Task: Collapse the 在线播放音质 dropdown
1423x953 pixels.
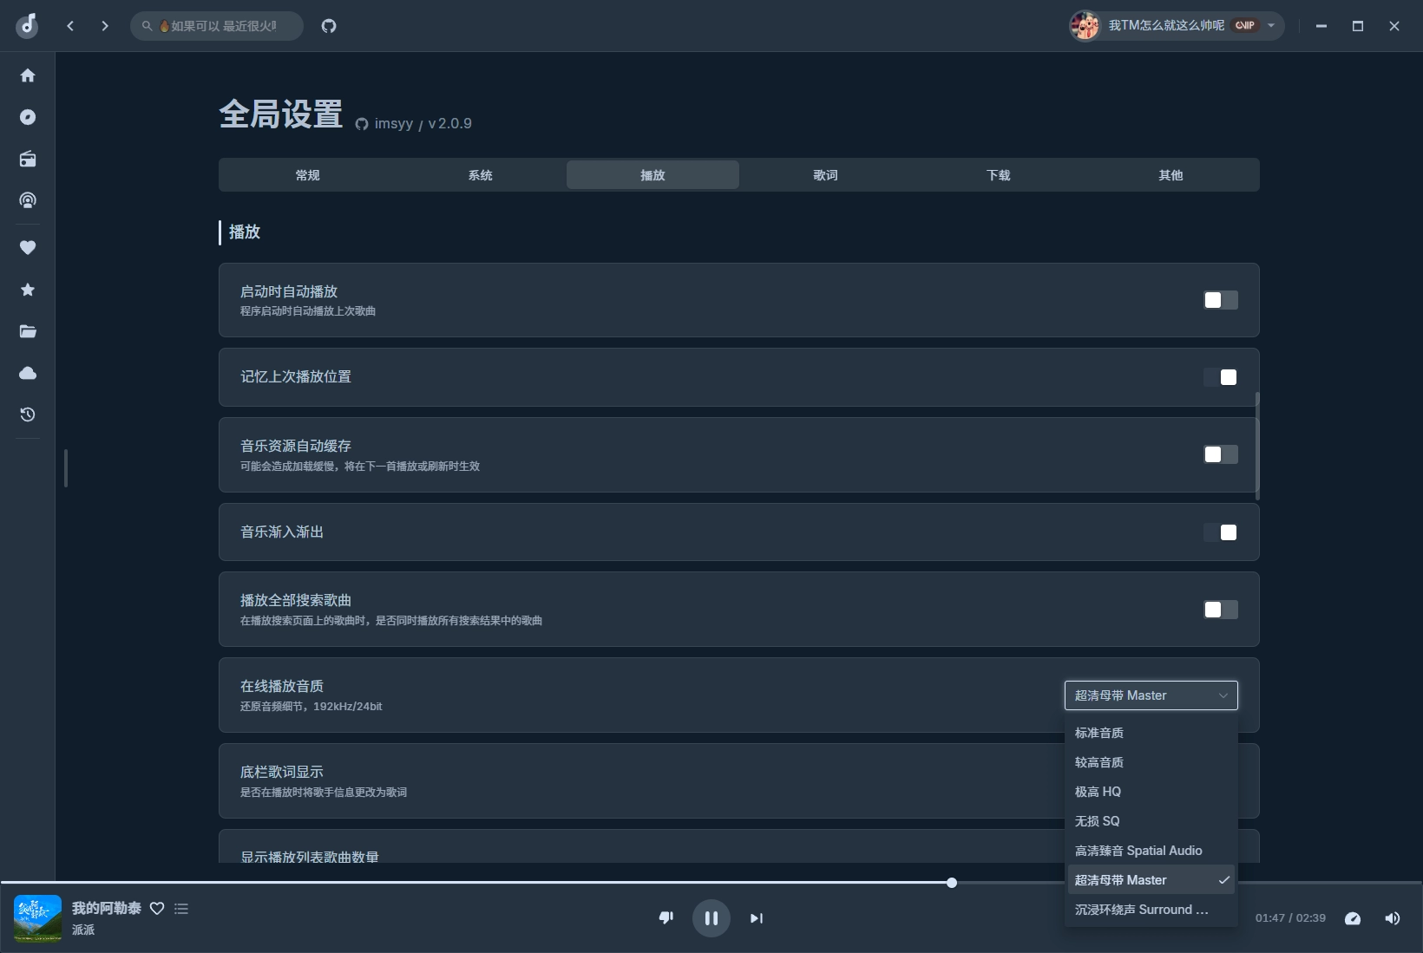Action: [x=1151, y=695]
